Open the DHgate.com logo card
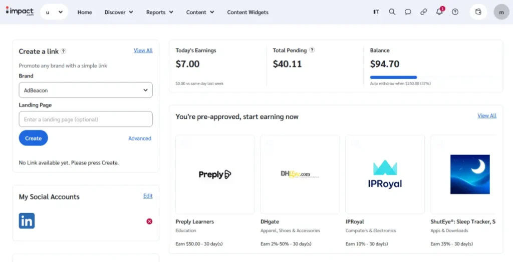 (x=300, y=174)
